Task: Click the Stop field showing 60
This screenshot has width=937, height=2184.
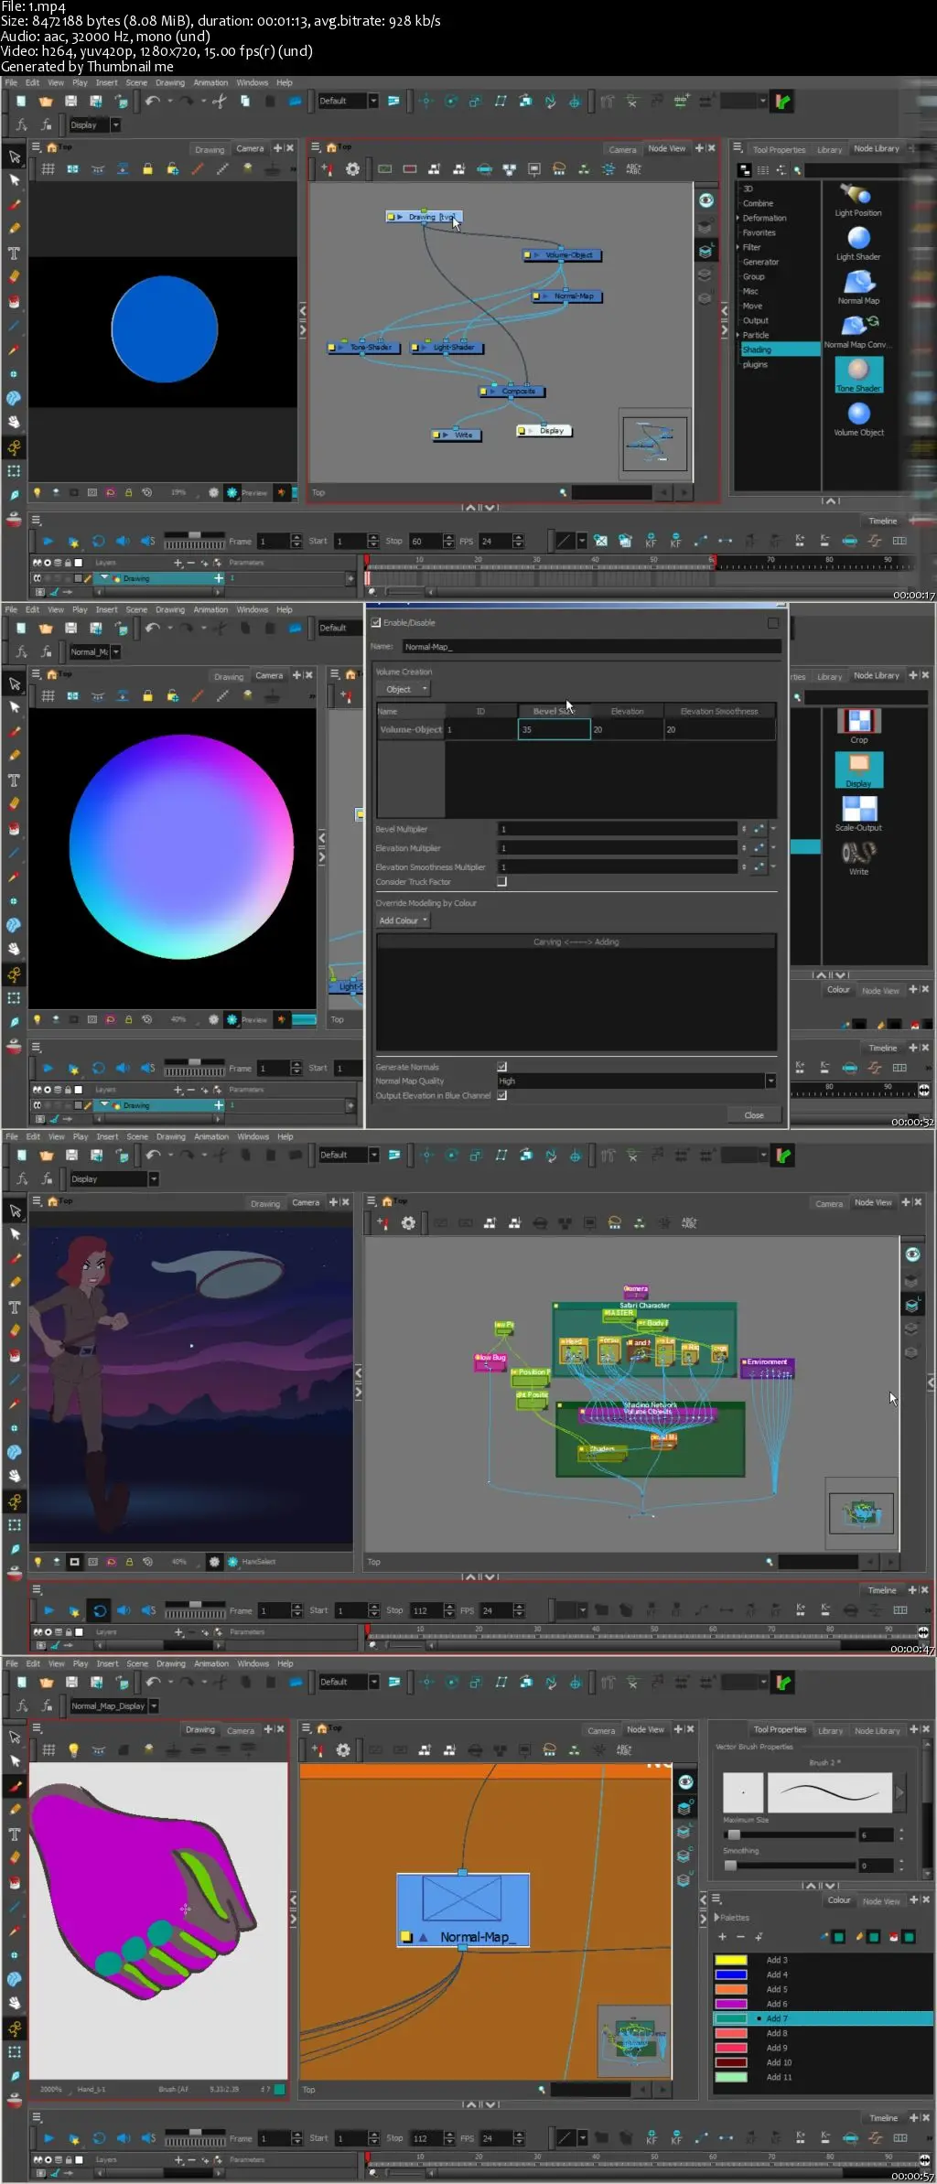Action: coord(425,542)
